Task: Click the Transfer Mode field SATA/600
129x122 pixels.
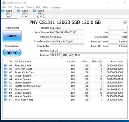Action: click(x=67, y=41)
